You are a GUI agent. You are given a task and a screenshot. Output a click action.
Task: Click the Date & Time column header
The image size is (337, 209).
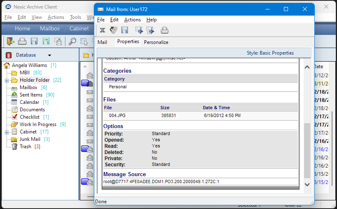pos(216,108)
